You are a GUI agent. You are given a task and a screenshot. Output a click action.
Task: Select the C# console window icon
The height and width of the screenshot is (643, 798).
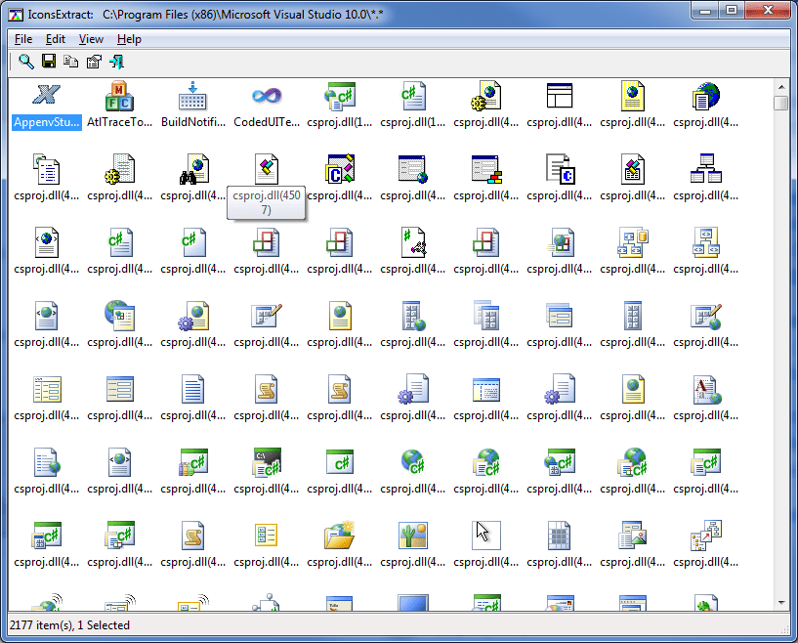click(x=268, y=462)
